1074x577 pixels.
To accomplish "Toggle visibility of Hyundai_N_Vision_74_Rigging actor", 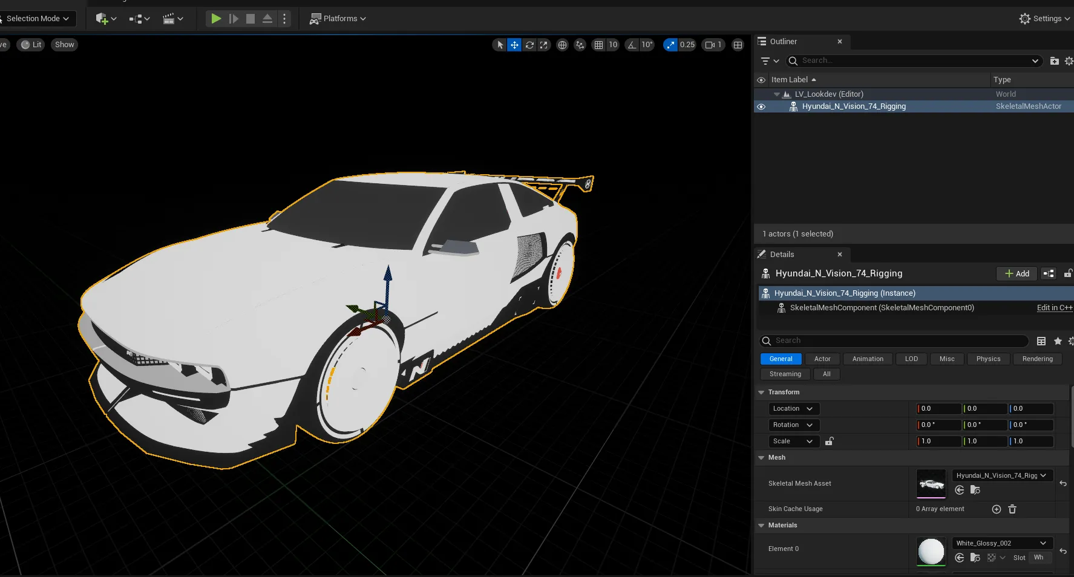I will pos(761,106).
